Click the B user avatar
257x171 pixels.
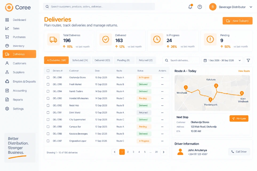coord(213,7)
